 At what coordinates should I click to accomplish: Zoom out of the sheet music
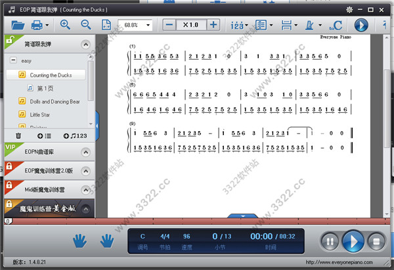(x=86, y=25)
